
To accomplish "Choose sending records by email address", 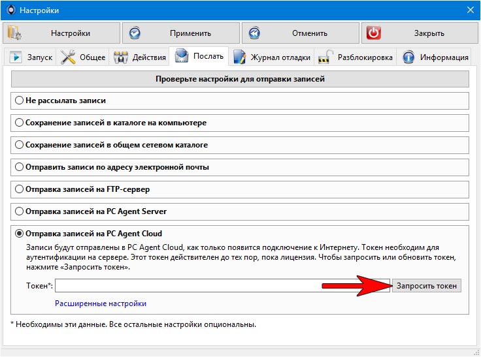I will [x=20, y=167].
